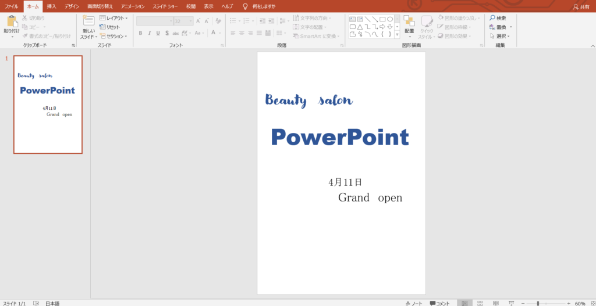Image resolution: width=596 pixels, height=306 pixels.
Task: Click the 日本語 language indicator
Action: click(x=52, y=303)
